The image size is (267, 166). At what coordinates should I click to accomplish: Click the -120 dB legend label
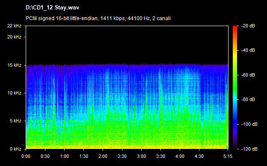click(x=249, y=149)
